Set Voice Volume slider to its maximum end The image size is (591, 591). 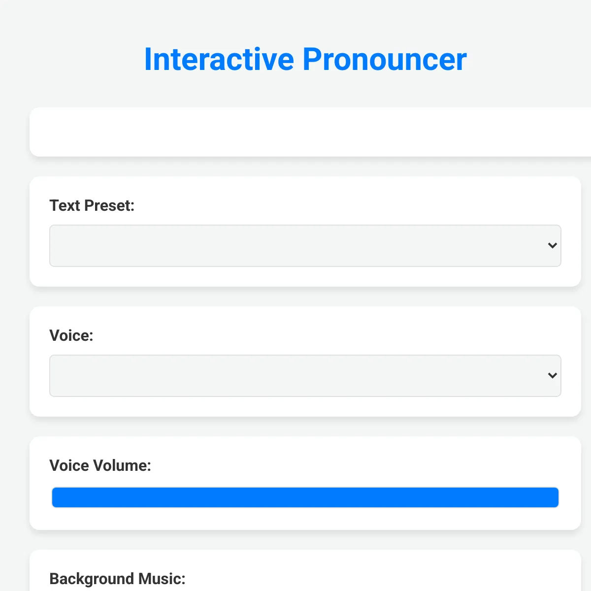point(558,497)
